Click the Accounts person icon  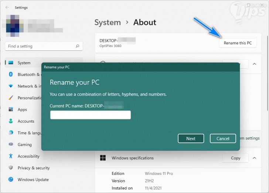(11, 121)
